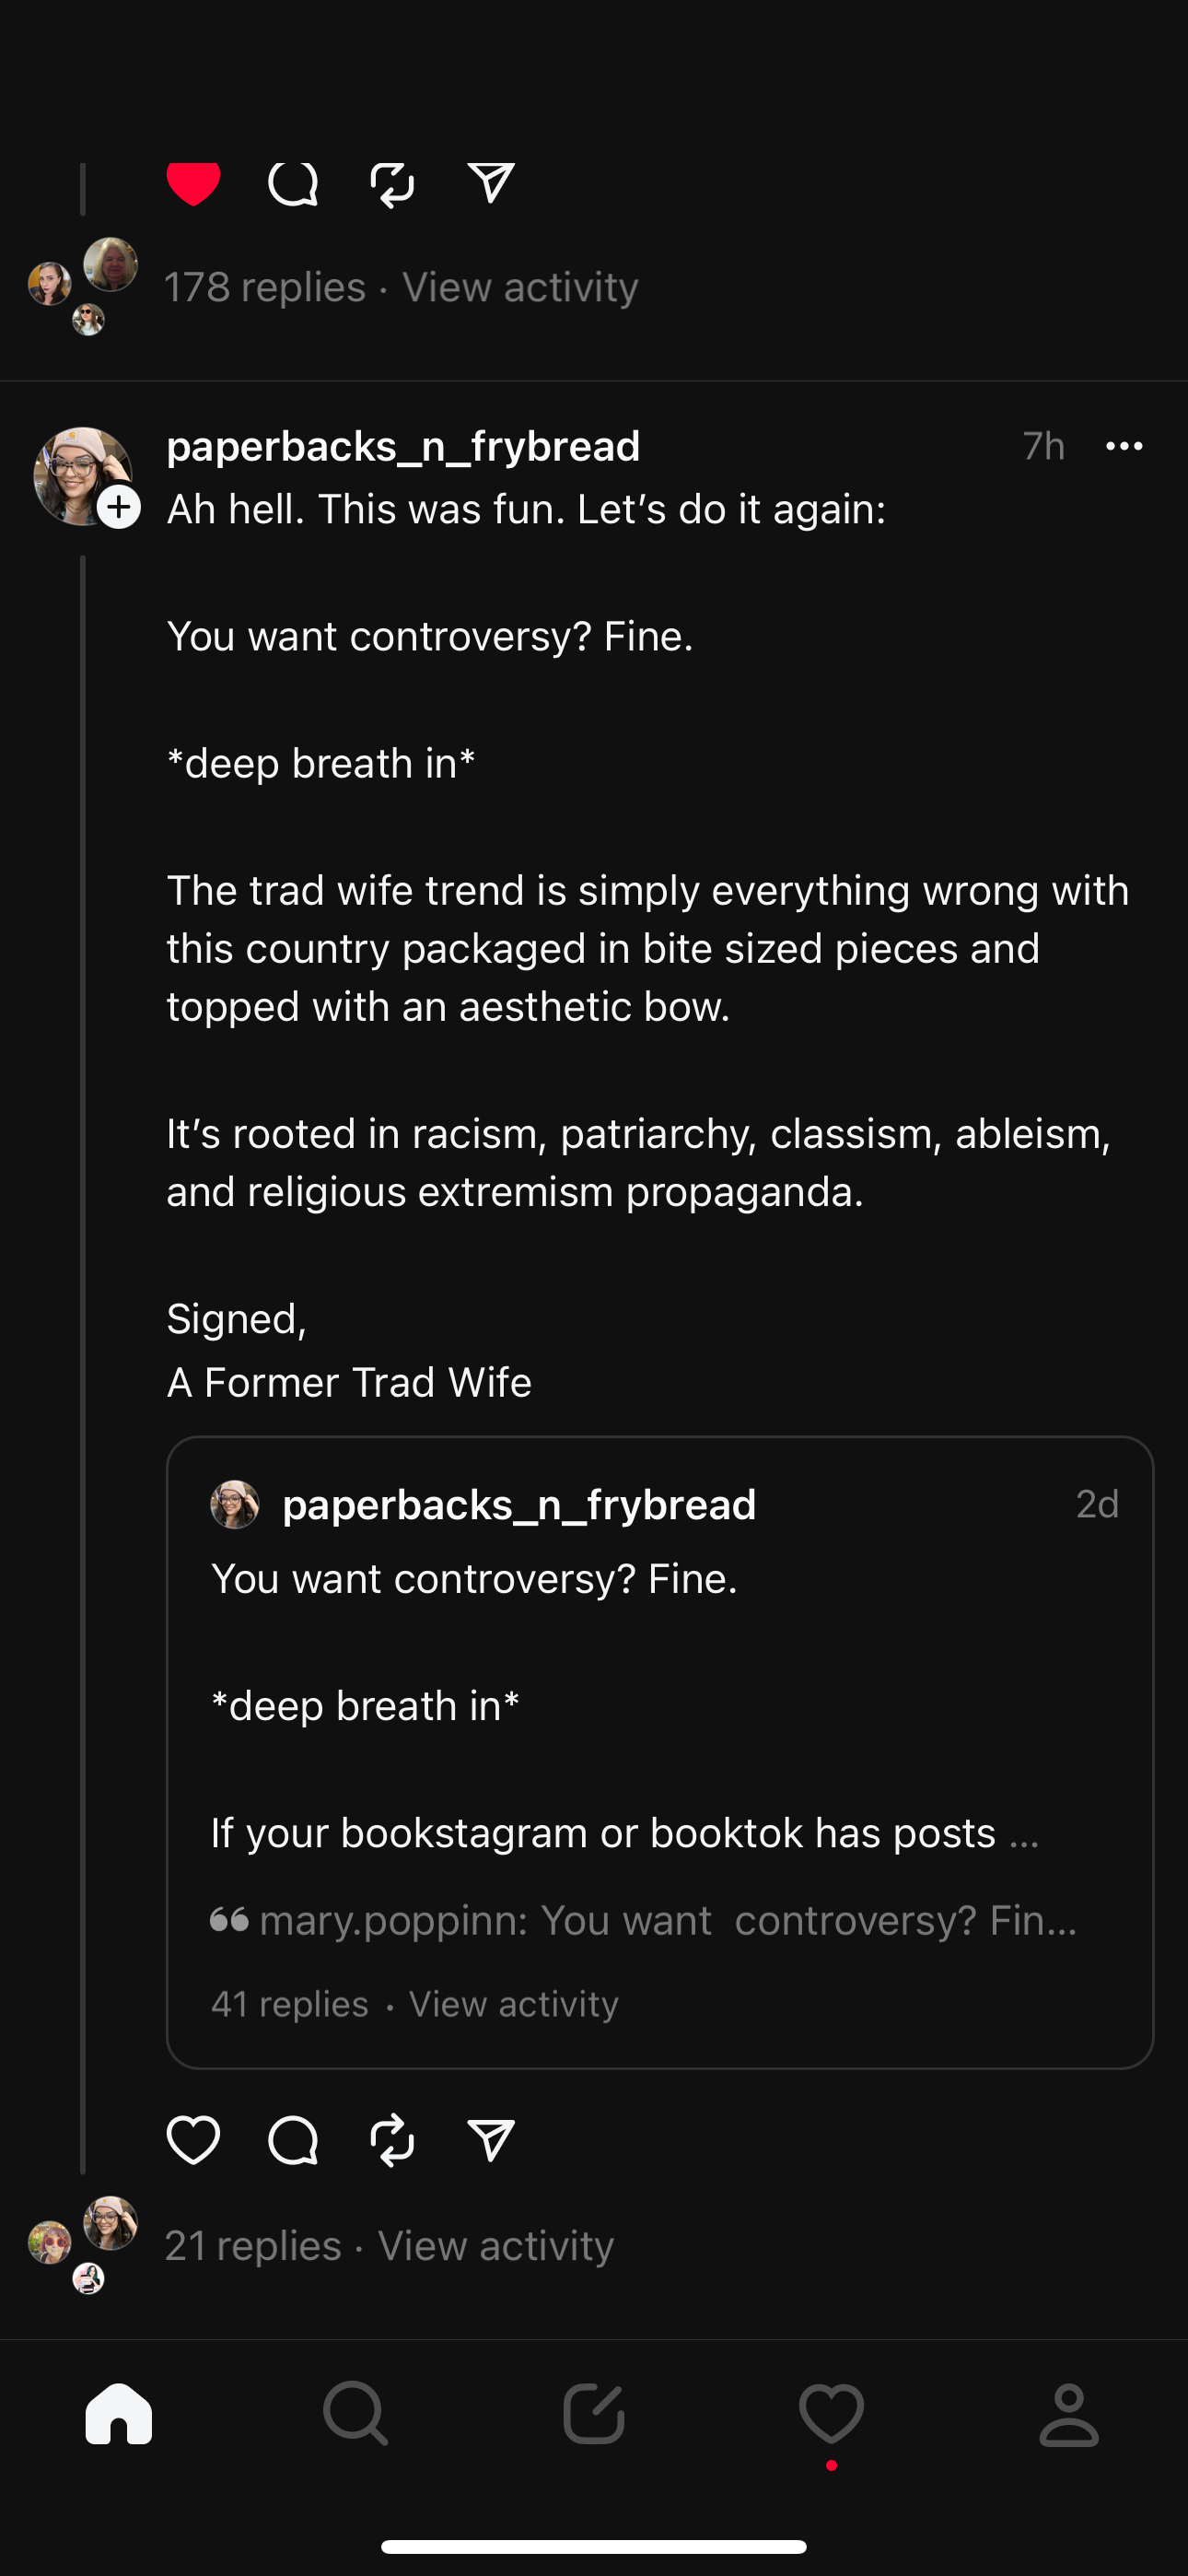
Task: Send the top post via share icon
Action: click(491, 183)
